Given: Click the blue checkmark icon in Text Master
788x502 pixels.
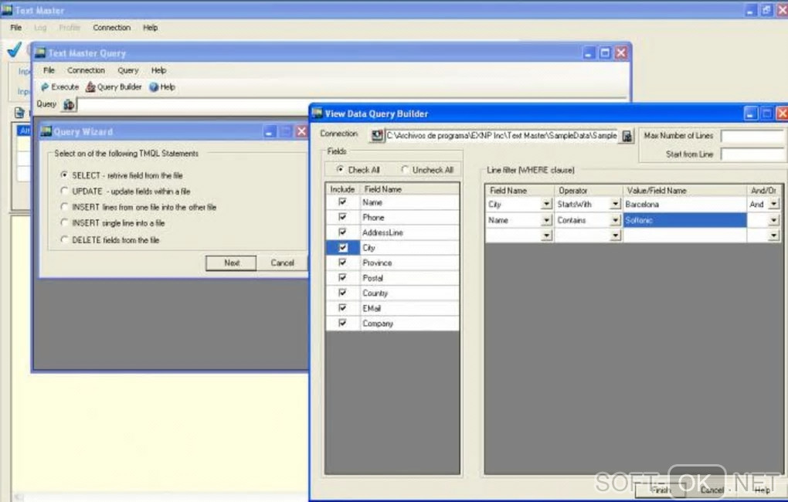Looking at the screenshot, I should (x=15, y=49).
